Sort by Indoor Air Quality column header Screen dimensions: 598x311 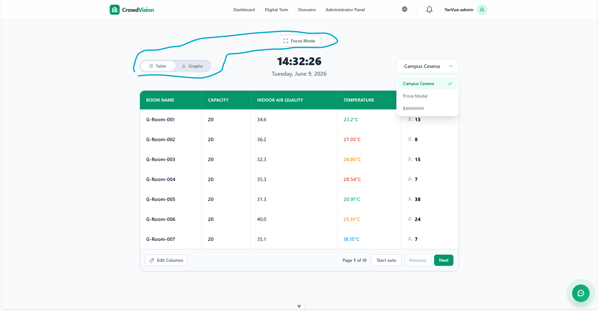pos(280,100)
